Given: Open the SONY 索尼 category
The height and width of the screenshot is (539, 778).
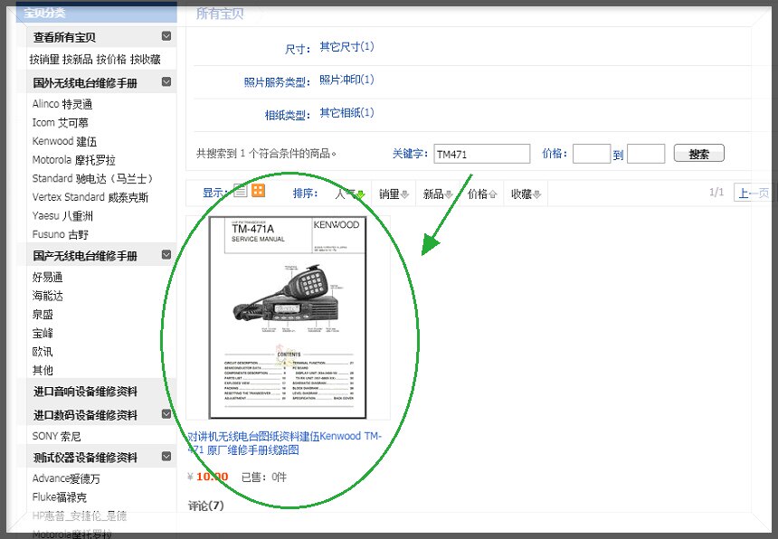Looking at the screenshot, I should click(x=57, y=437).
